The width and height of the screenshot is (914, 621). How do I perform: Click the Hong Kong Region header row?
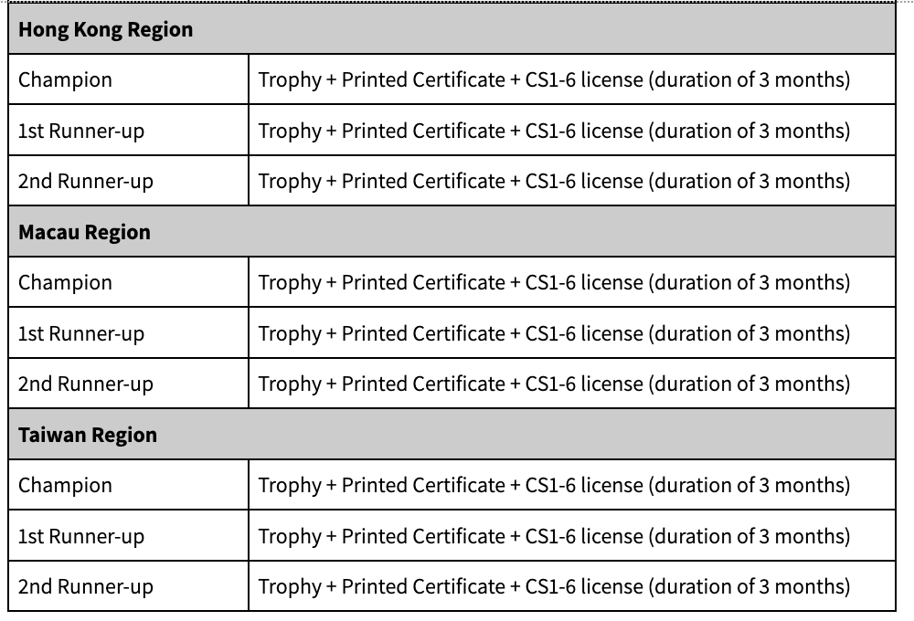[106, 29]
